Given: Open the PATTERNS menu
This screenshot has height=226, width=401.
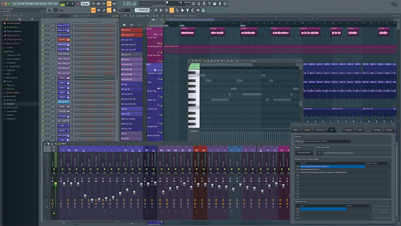Looking at the screenshot, I should [x=29, y=4].
